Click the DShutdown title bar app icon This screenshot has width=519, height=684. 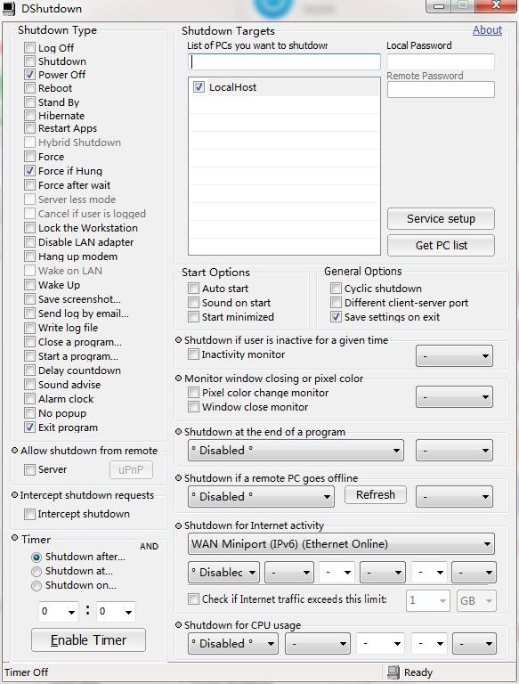(9, 8)
